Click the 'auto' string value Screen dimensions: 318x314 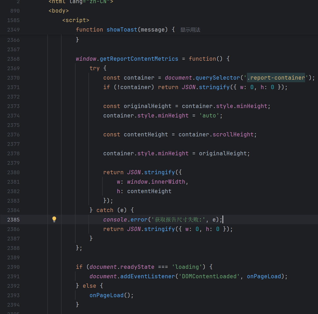click(x=209, y=116)
